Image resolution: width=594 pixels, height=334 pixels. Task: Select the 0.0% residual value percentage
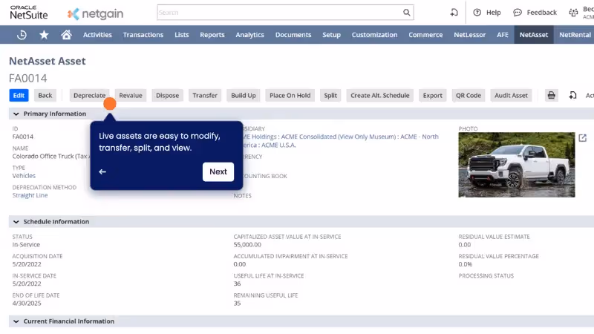click(466, 264)
